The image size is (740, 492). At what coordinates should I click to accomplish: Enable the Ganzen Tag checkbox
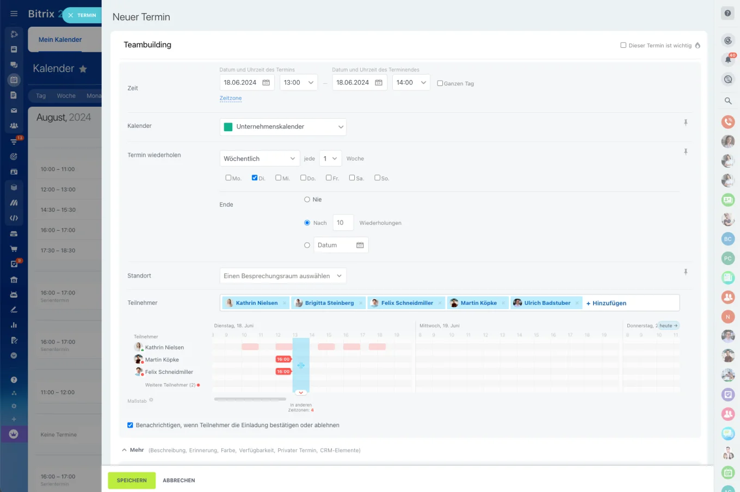(x=440, y=83)
